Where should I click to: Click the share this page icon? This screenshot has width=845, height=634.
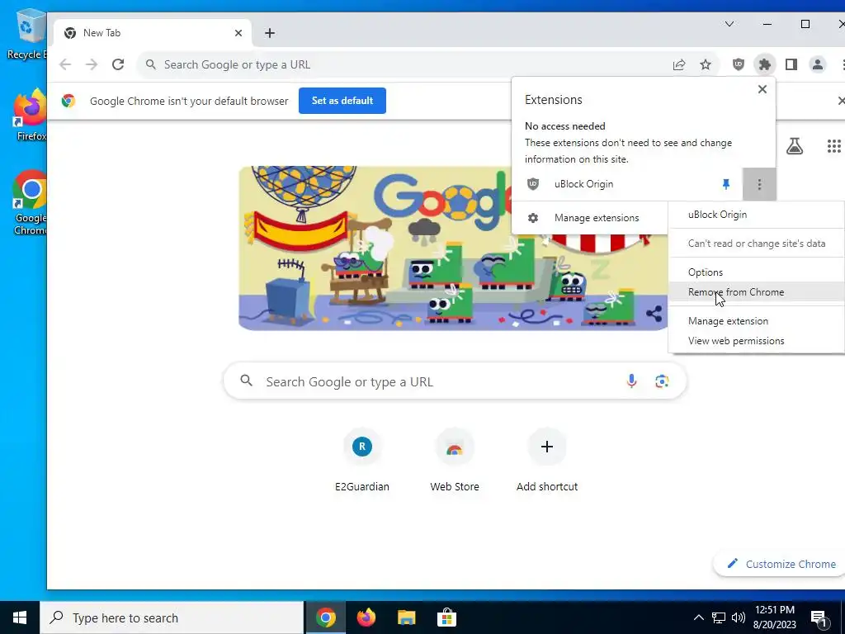point(679,64)
